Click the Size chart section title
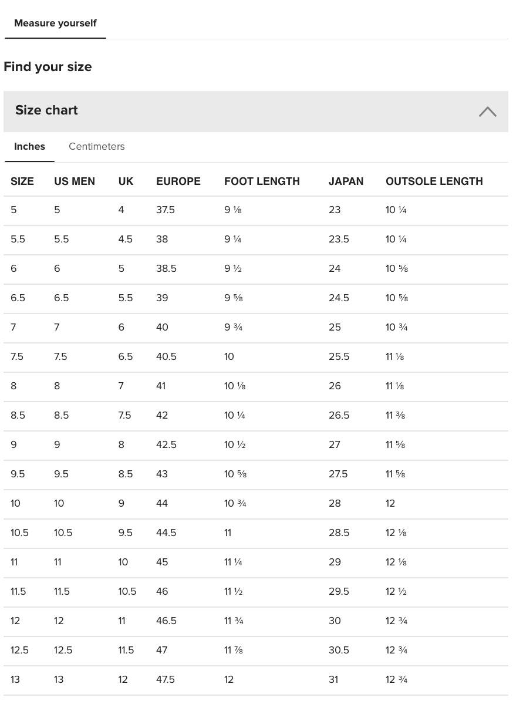 [x=46, y=110]
